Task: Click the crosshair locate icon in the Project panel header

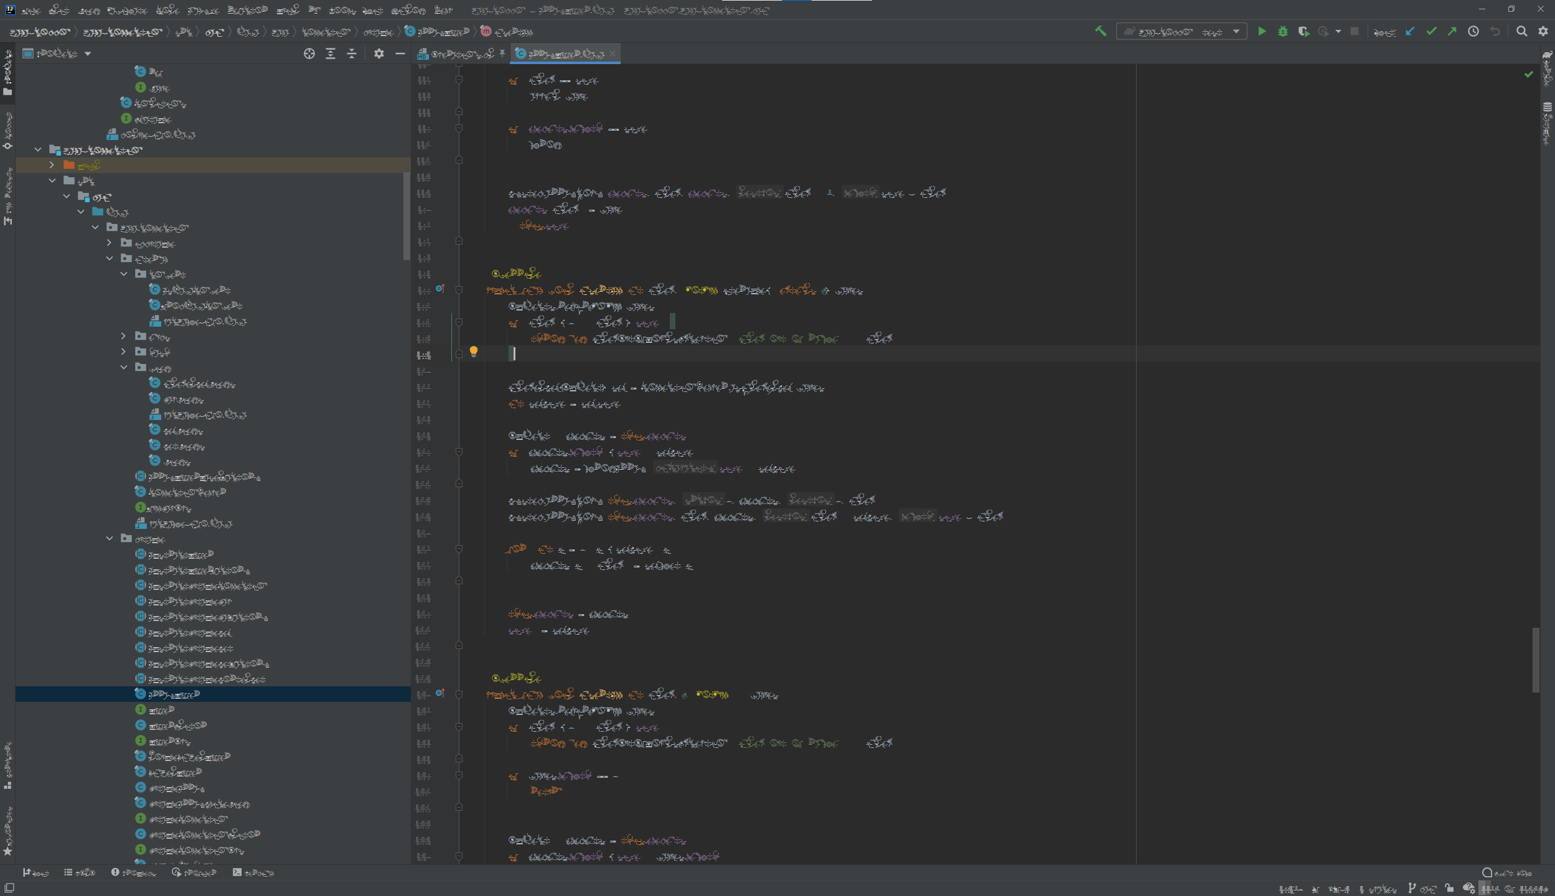Action: point(309,54)
